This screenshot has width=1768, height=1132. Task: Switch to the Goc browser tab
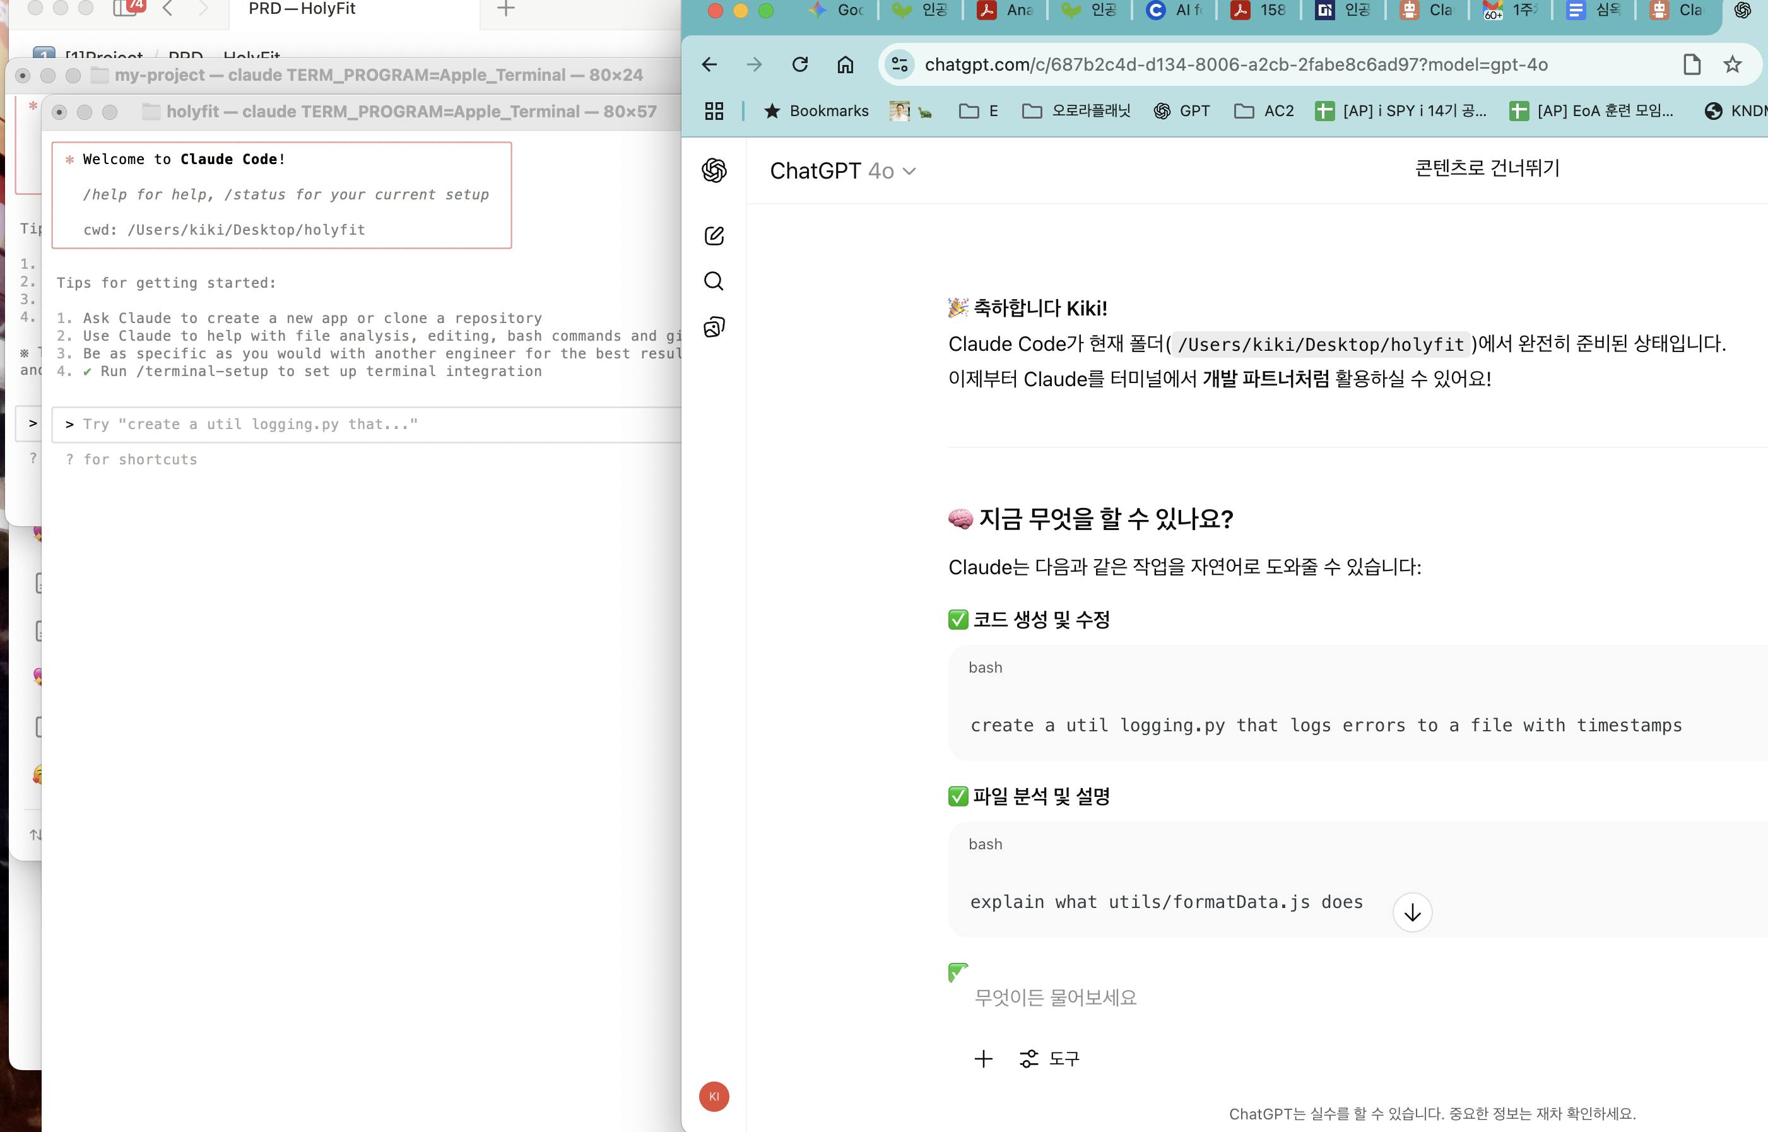pyautogui.click(x=836, y=10)
